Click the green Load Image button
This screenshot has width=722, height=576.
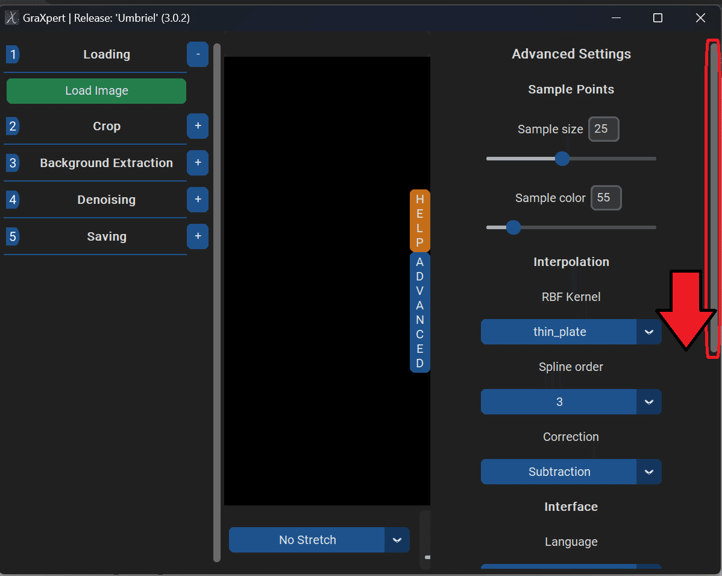pos(96,91)
